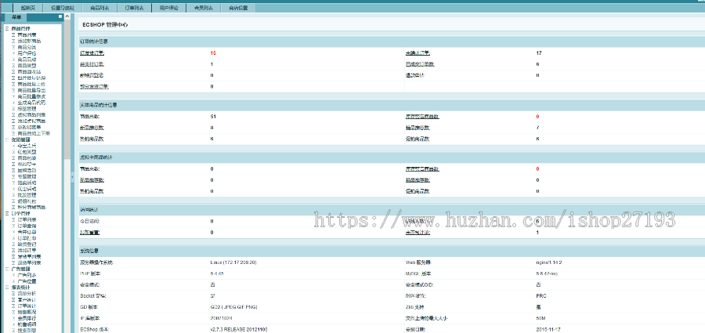This screenshot has width=705, height=333.
Task: Open 销售概况 in the sidebar
Action: (x=27, y=312)
